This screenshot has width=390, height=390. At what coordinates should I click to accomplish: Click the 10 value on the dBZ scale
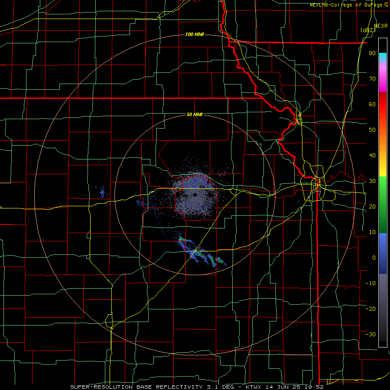coord(372,232)
